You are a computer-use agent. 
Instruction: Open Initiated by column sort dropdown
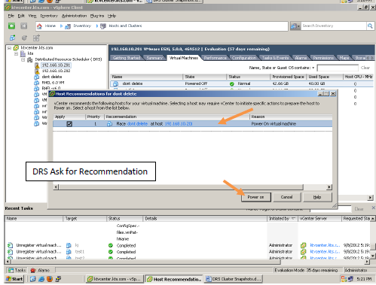pyautogui.click(x=293, y=219)
